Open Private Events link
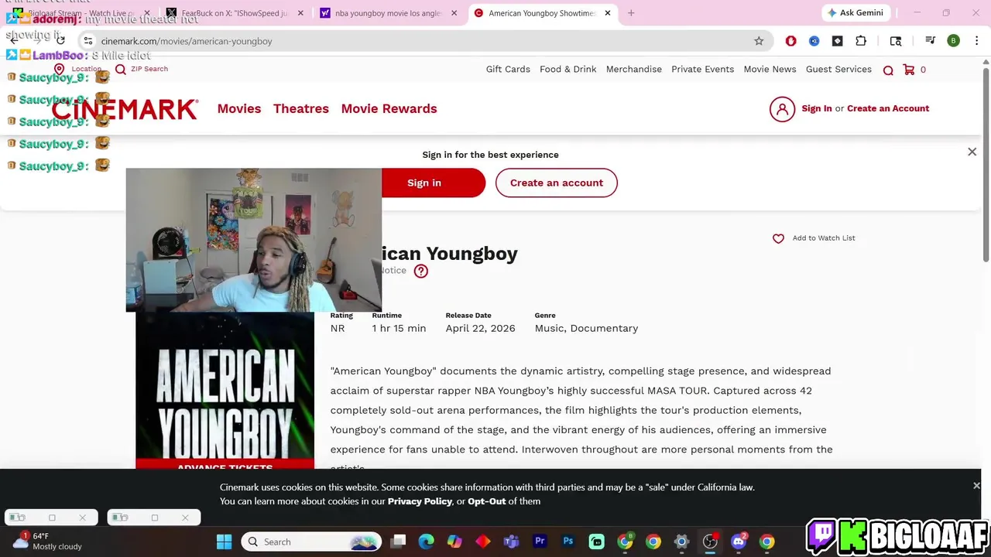Screen dimensions: 991x557 [x=702, y=69]
